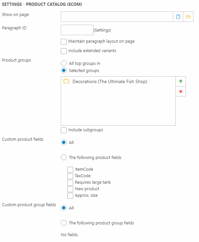Select the All top groups in option
The height and width of the screenshot is (242, 199).
click(64, 64)
